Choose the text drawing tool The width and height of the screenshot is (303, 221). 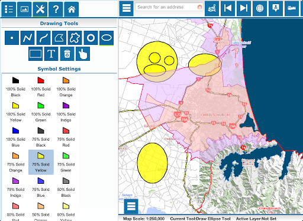click(x=51, y=54)
